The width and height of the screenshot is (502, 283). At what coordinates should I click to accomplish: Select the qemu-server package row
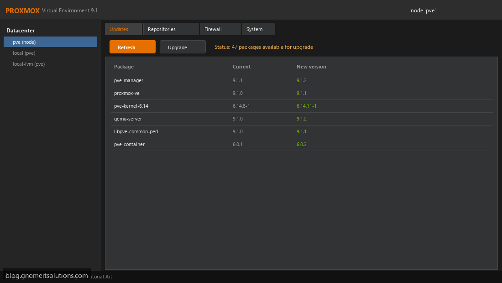(302, 119)
